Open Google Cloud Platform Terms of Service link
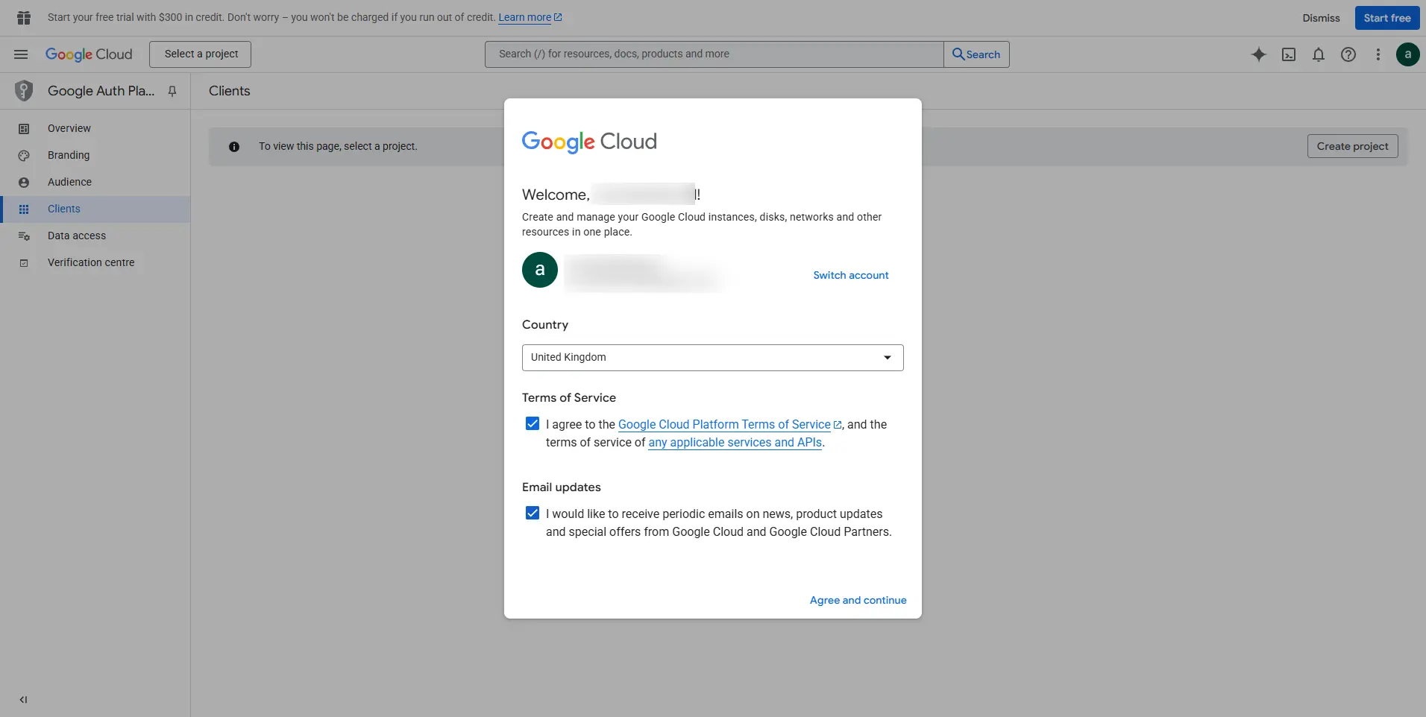Image resolution: width=1426 pixels, height=717 pixels. coord(724,425)
